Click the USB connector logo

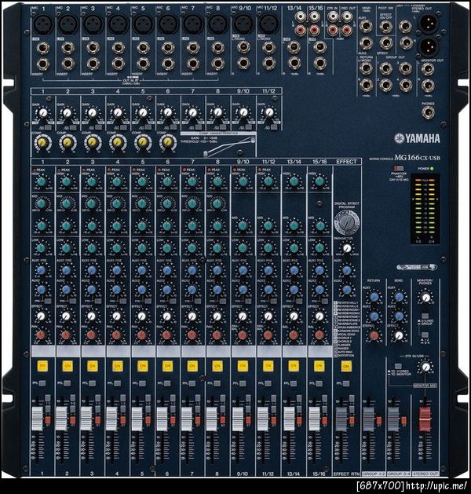click(x=417, y=267)
